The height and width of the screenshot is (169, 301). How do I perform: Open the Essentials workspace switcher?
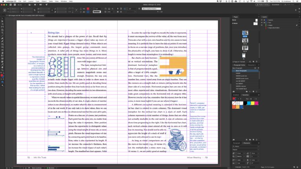(x=277, y=5)
